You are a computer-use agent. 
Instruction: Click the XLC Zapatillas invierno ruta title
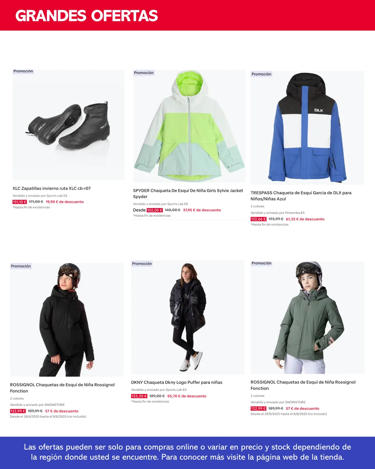point(52,188)
